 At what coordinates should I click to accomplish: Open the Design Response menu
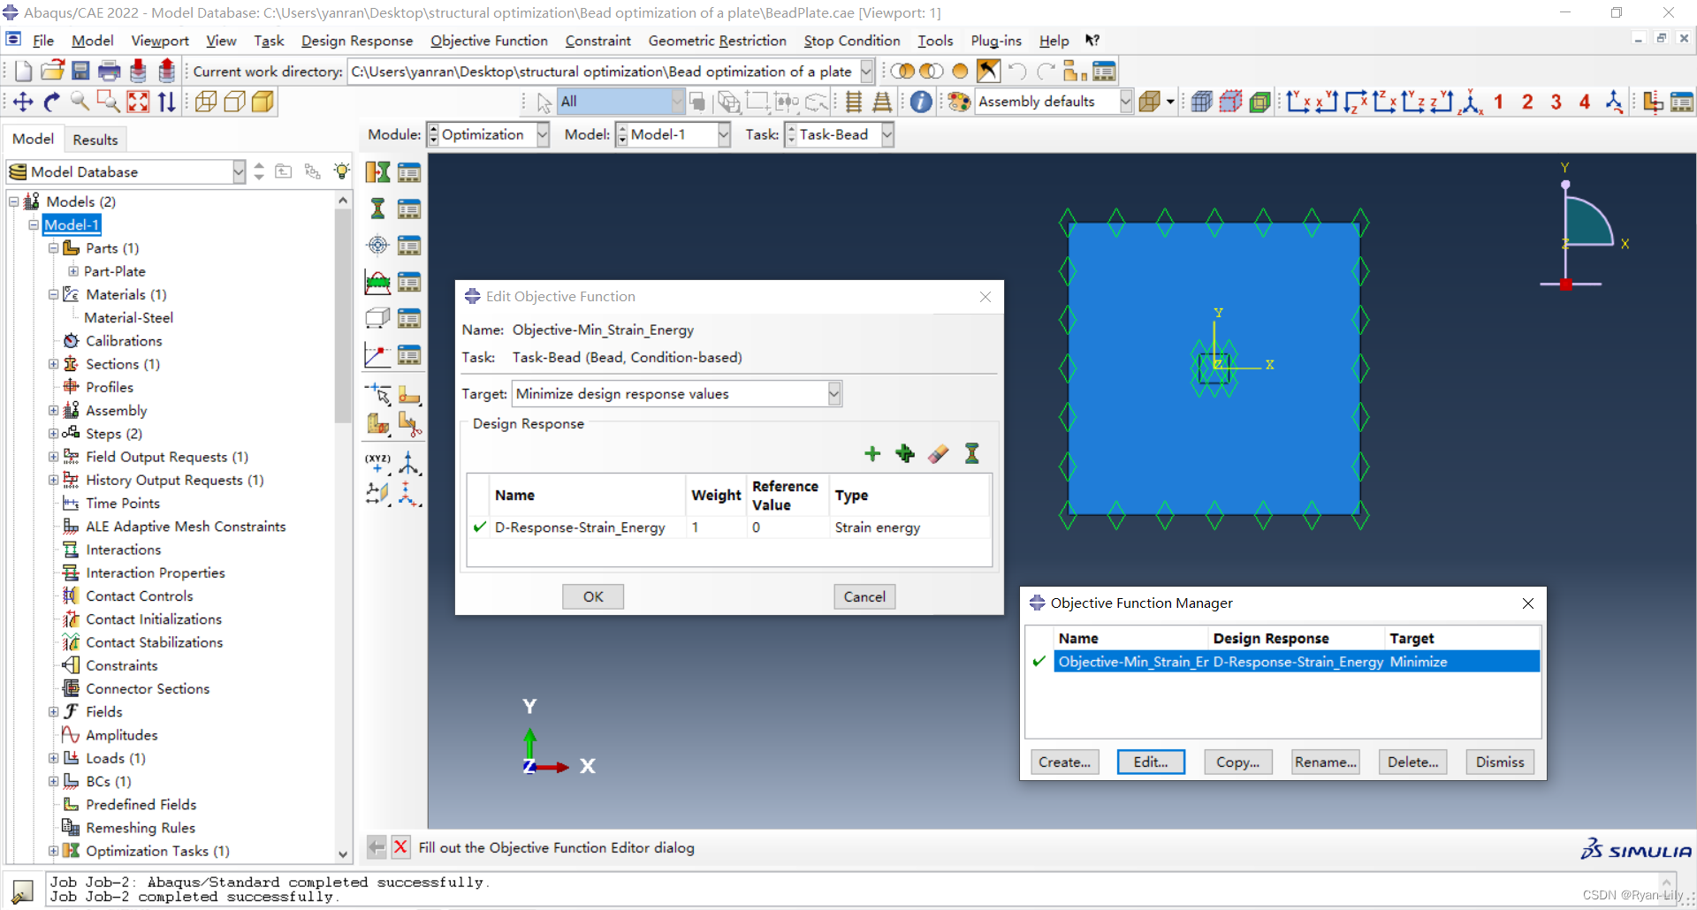(356, 41)
